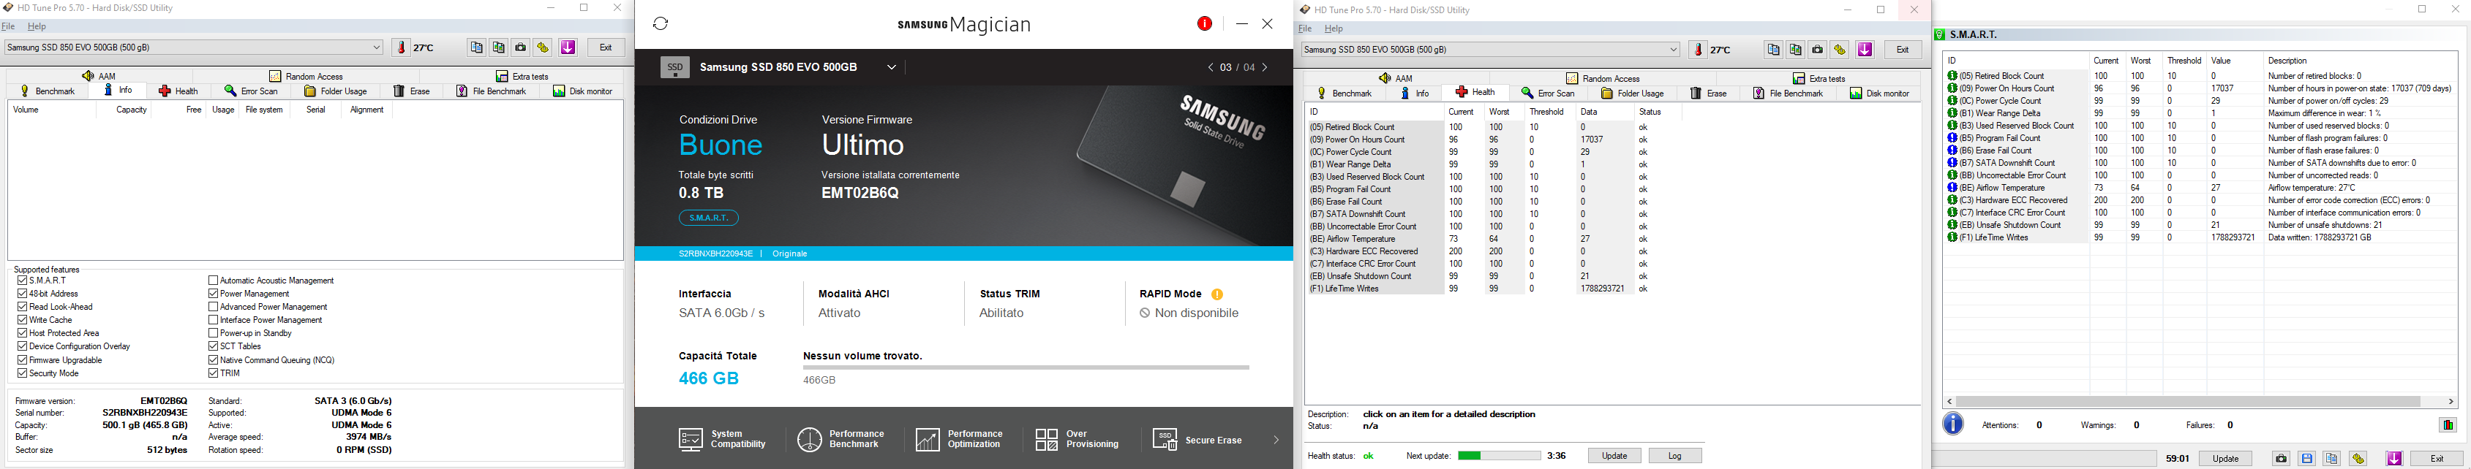This screenshot has width=2471, height=469.
Task: Click blue info icon in S.M.A.R.T. window
Action: (x=1953, y=424)
